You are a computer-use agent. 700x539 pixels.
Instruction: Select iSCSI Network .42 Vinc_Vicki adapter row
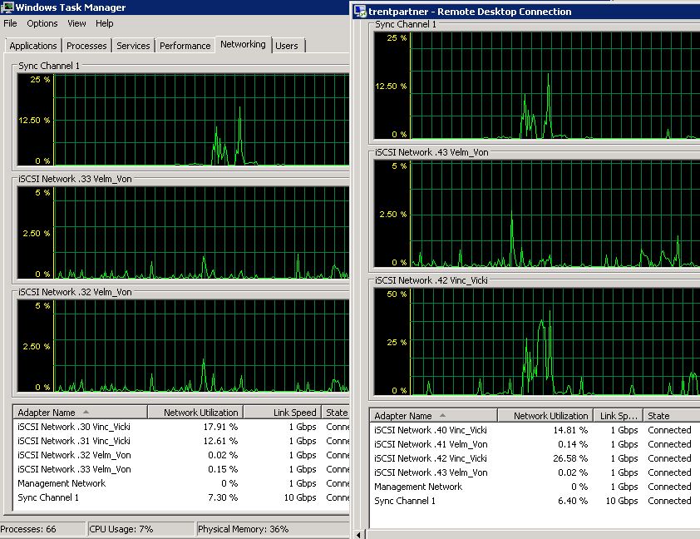coord(535,458)
